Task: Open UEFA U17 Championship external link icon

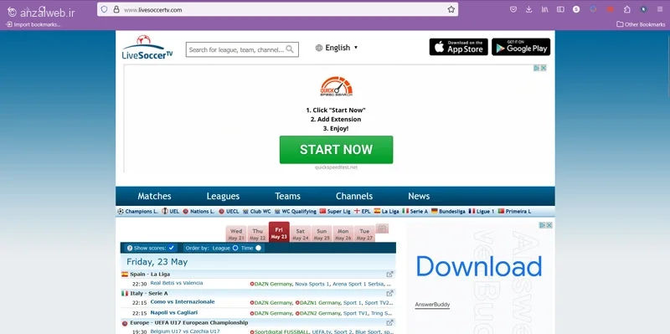Action: pyautogui.click(x=389, y=323)
